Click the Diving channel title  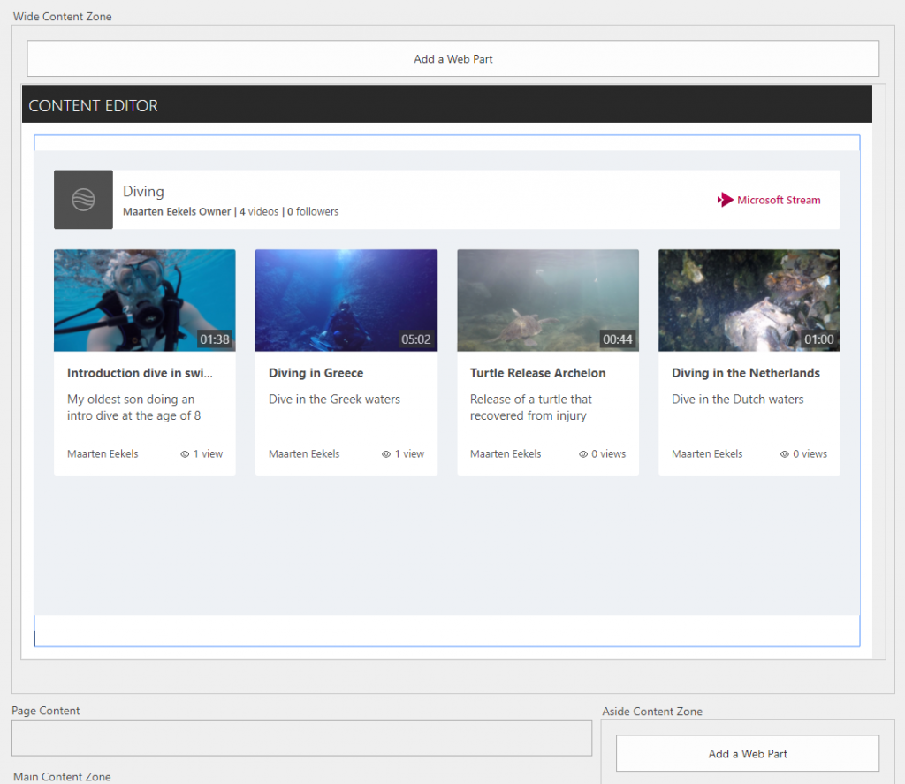tap(144, 191)
